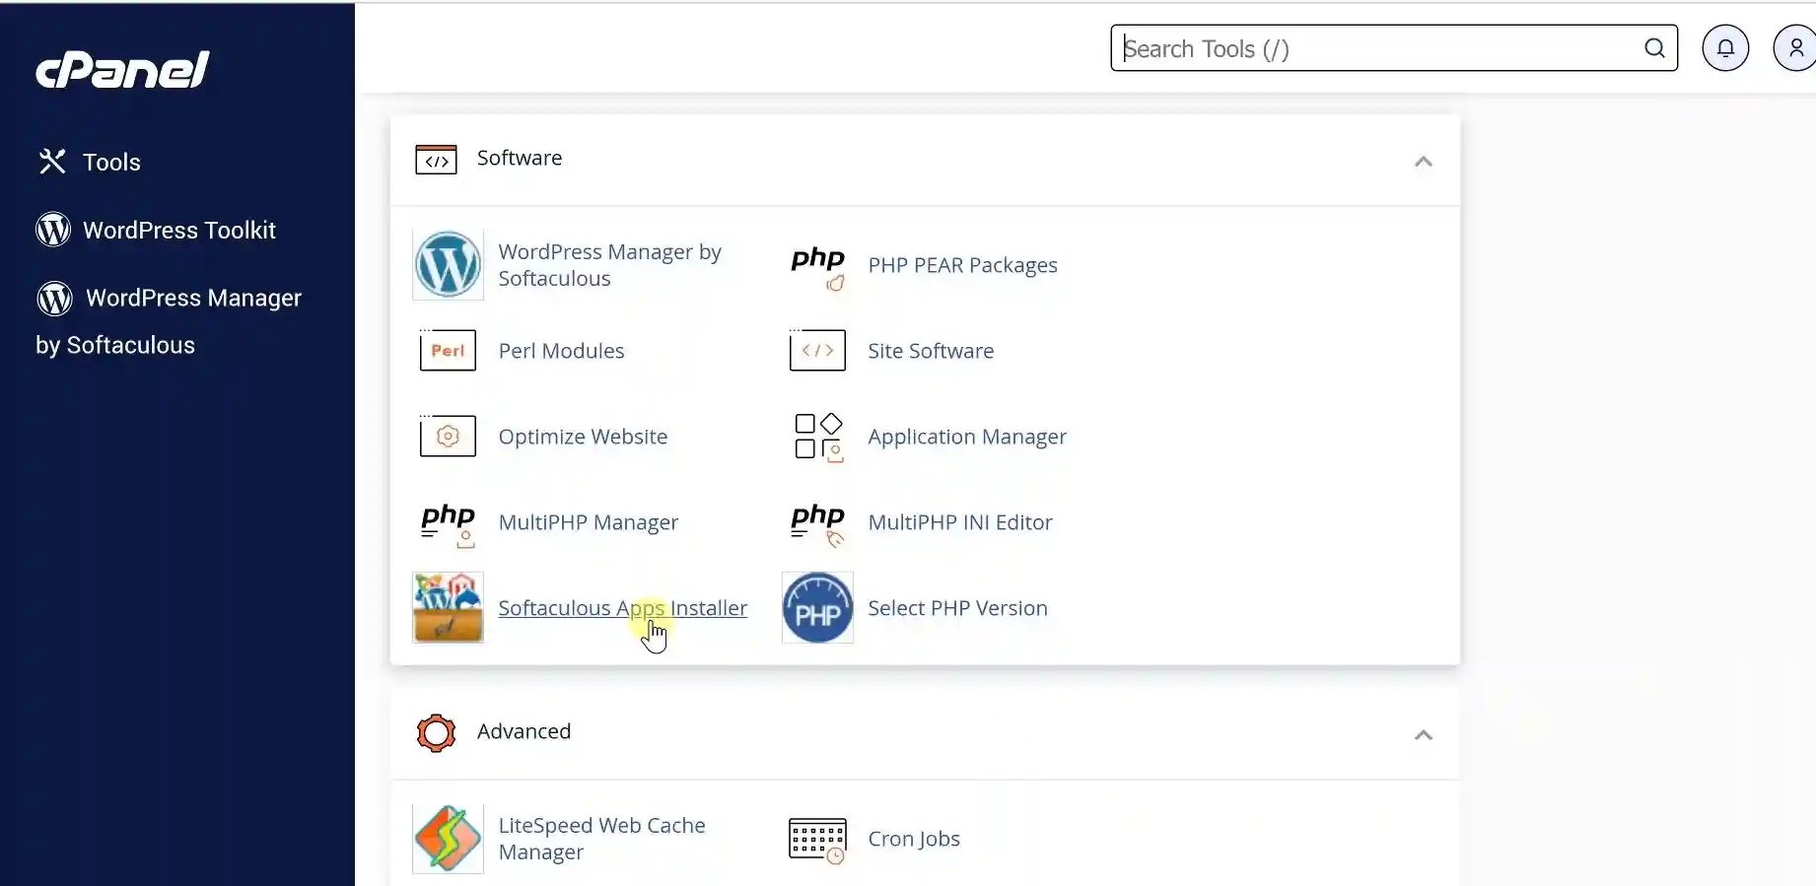1816x886 pixels.
Task: Open Site Software
Action: click(x=931, y=351)
